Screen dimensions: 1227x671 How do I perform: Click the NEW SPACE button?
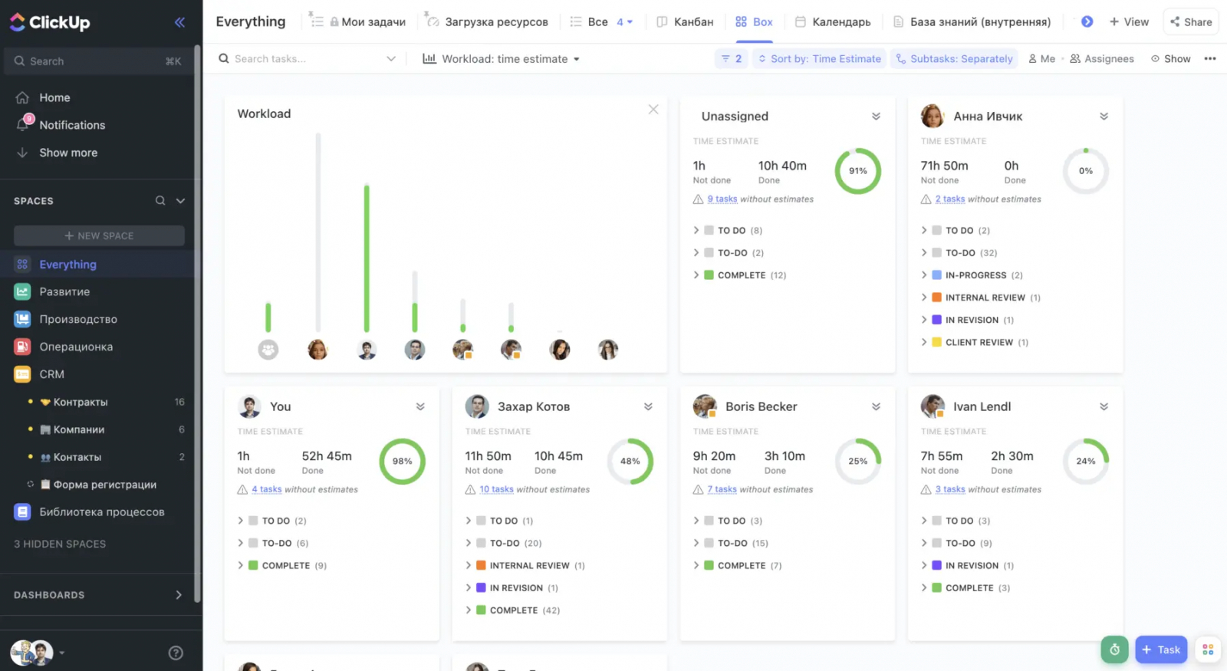click(x=99, y=235)
